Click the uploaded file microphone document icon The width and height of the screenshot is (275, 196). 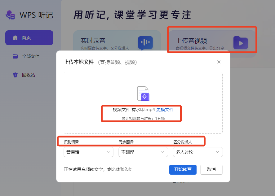tap(143, 94)
